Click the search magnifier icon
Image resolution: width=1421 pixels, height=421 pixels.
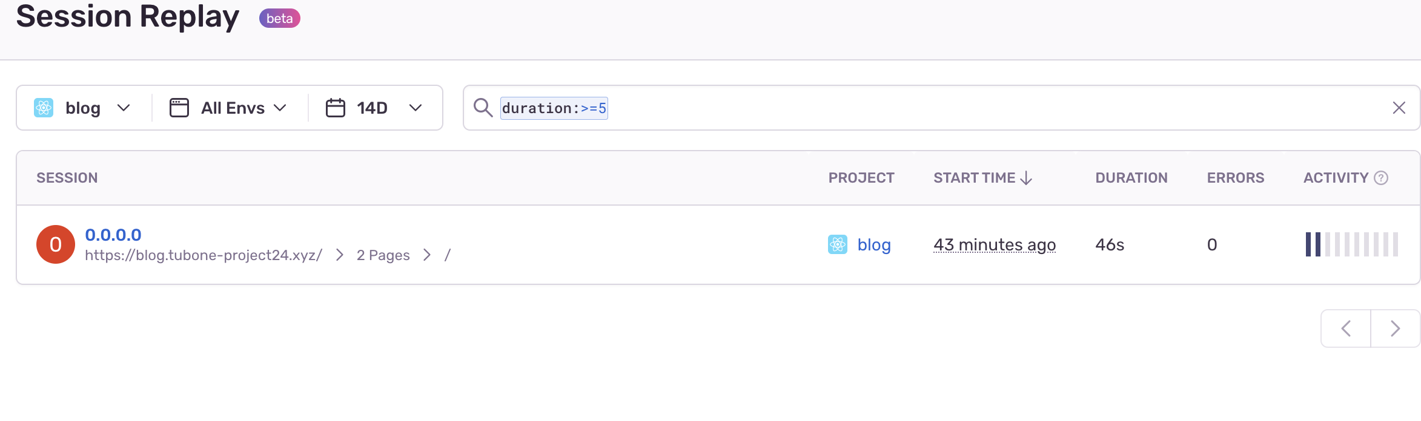pos(483,108)
